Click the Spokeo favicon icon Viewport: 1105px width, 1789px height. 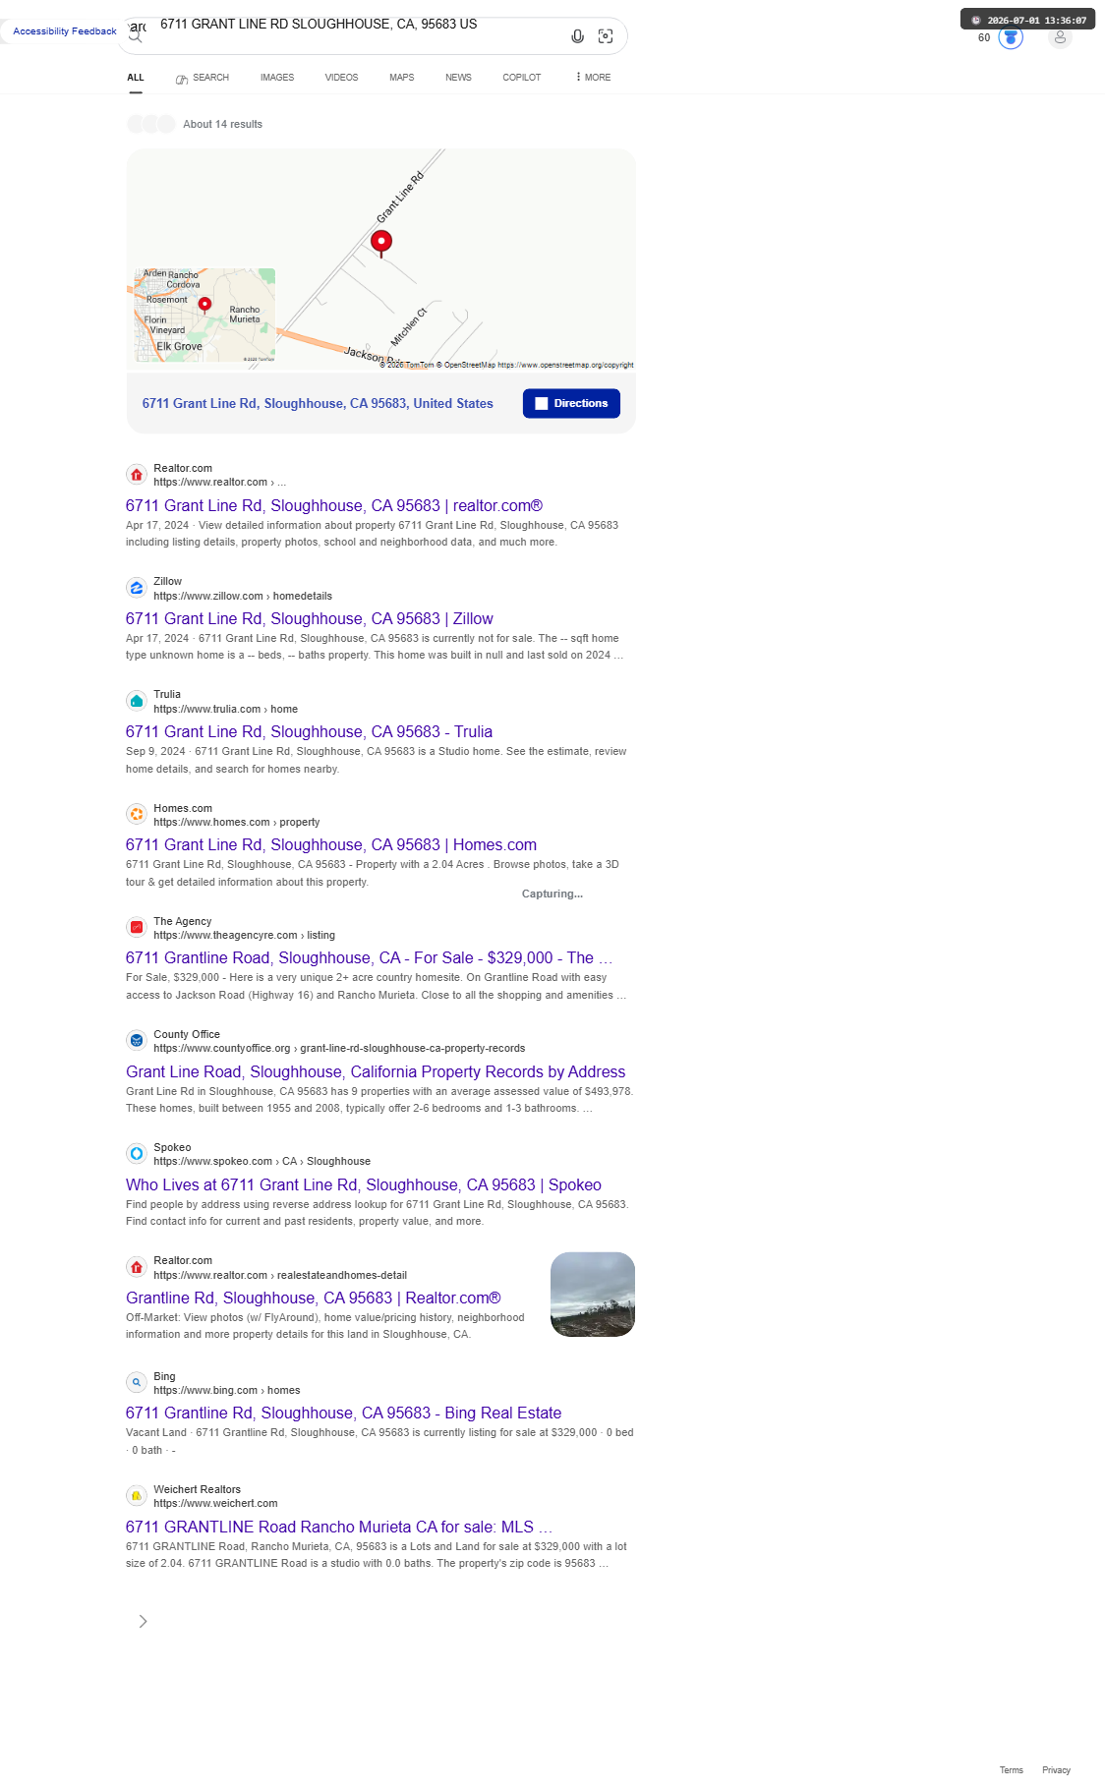[x=137, y=1153]
